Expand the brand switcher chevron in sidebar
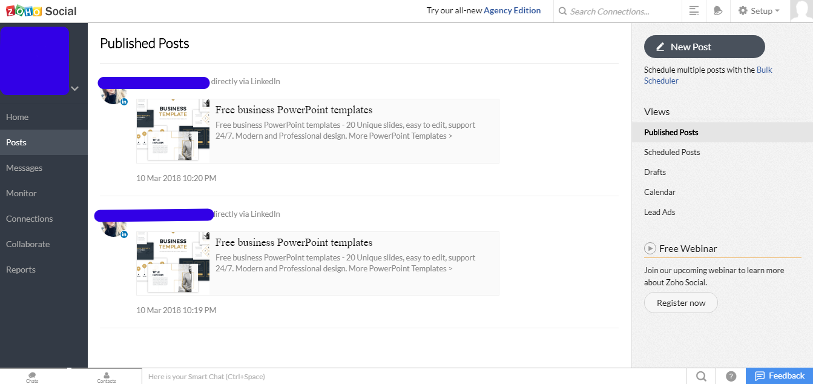Image resolution: width=813 pixels, height=384 pixels. point(74,88)
